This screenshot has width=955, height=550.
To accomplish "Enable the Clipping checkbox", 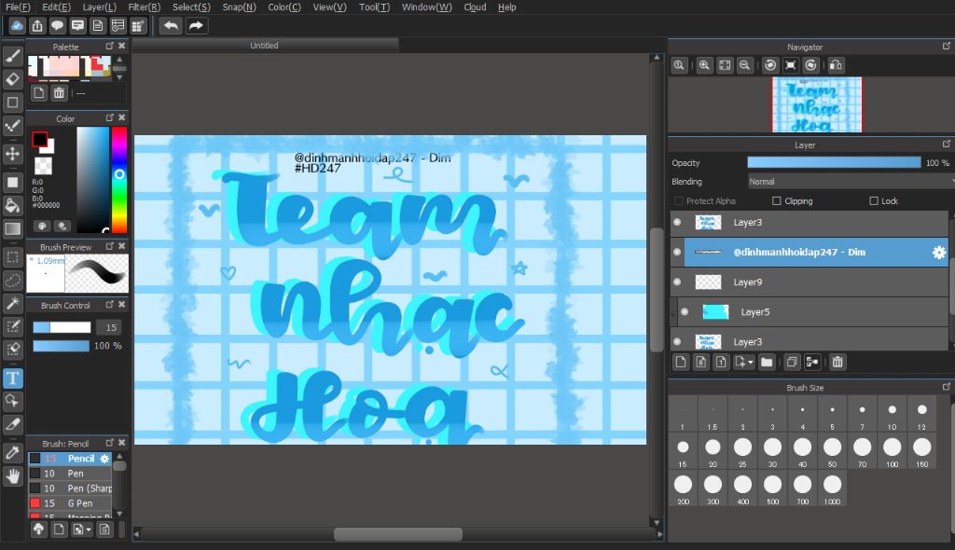I will click(777, 201).
